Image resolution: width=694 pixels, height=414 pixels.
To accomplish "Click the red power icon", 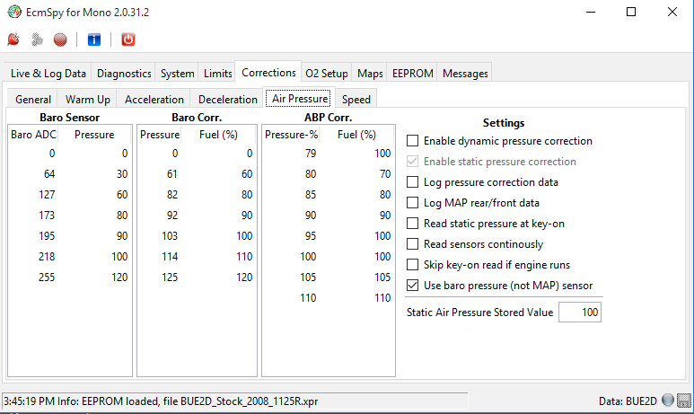I will click(127, 40).
